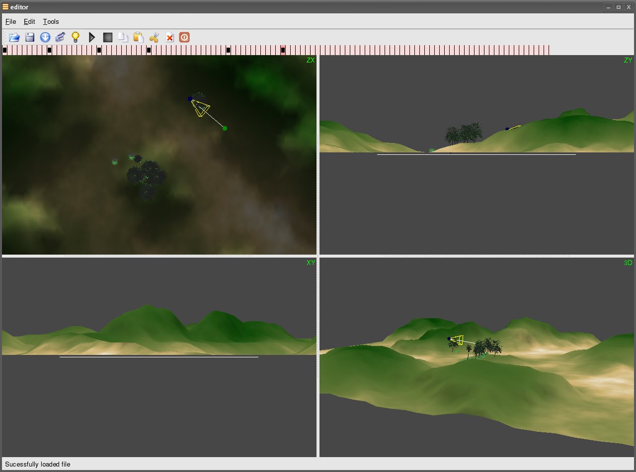Click the delete red X icon

[x=169, y=37]
